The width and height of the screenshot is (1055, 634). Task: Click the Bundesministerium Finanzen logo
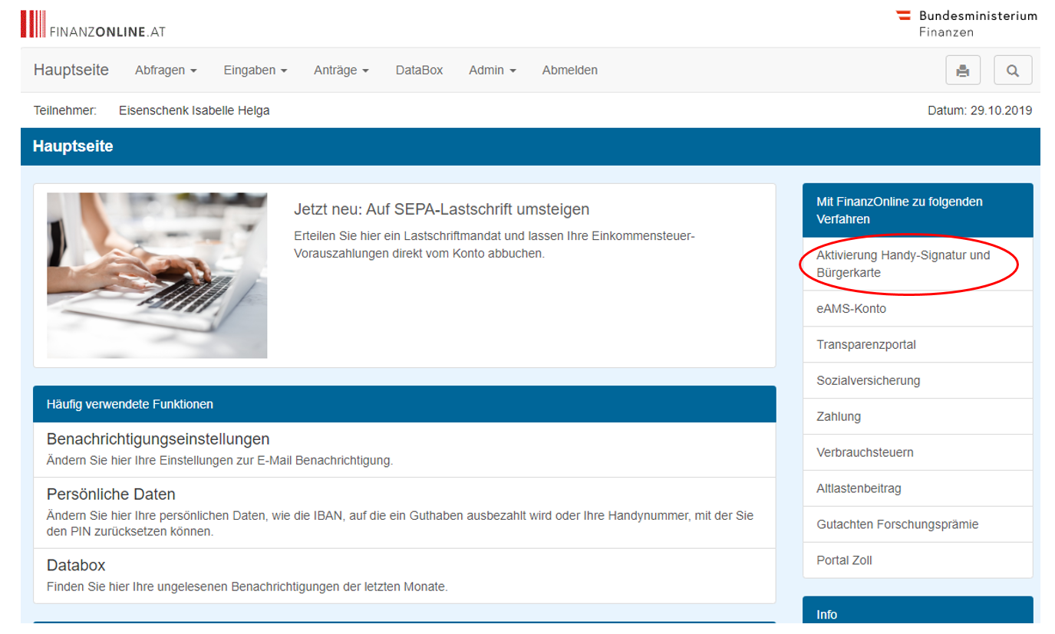[x=966, y=23]
